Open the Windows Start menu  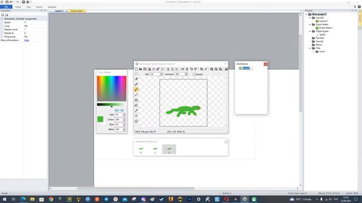pos(5,199)
